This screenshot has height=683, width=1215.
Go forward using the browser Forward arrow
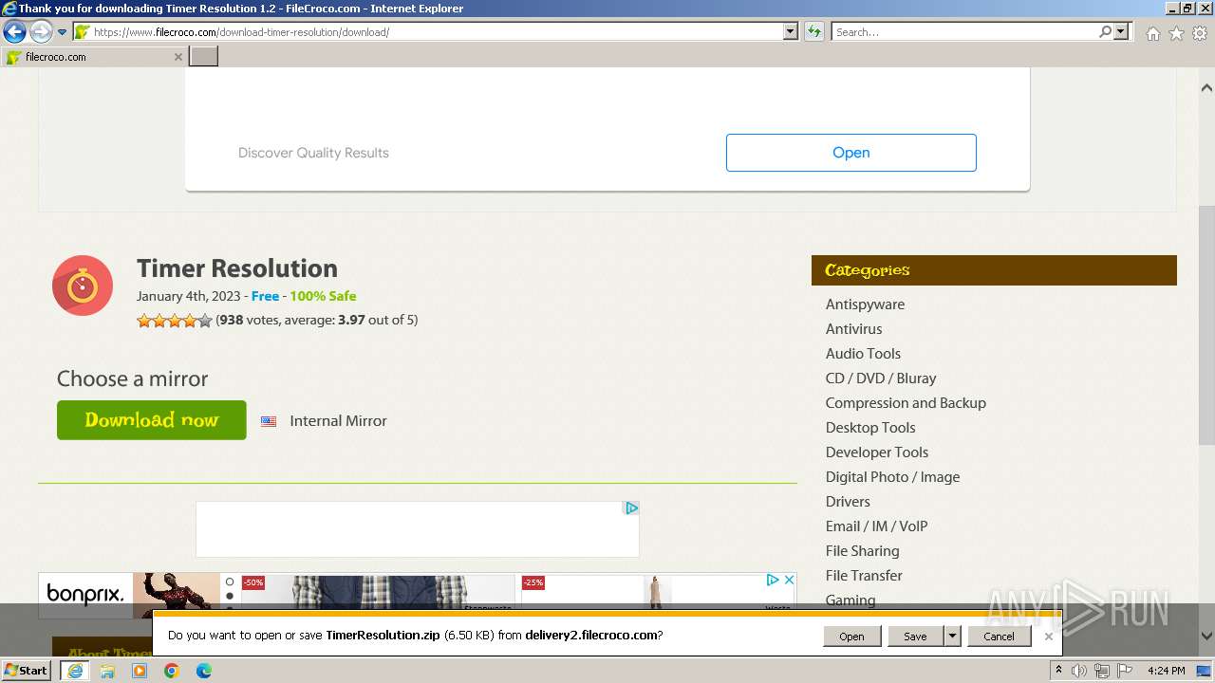pyautogui.click(x=41, y=32)
